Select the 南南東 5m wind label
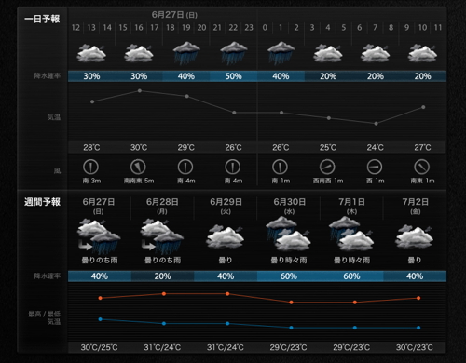466x363 pixels. [139, 181]
